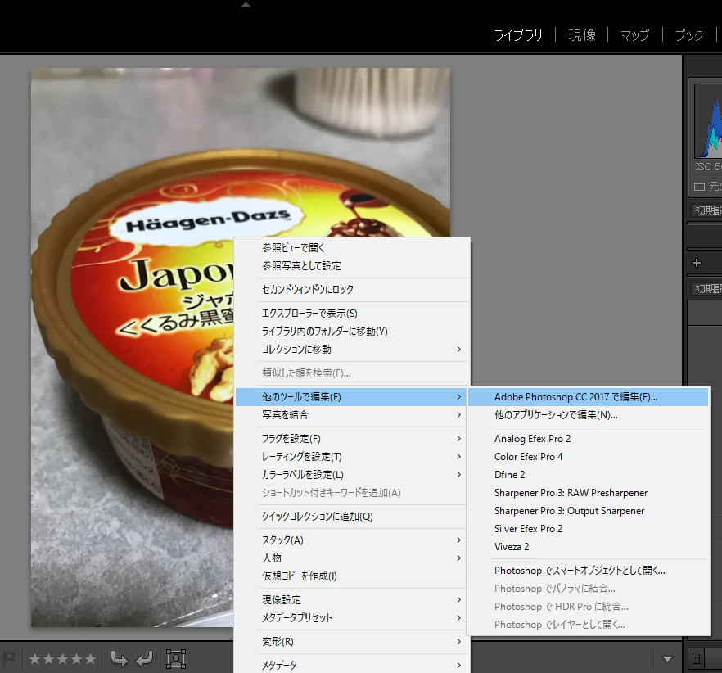The height and width of the screenshot is (673, 722).
Task: Click the histogram in the right panel
Action: (708, 120)
